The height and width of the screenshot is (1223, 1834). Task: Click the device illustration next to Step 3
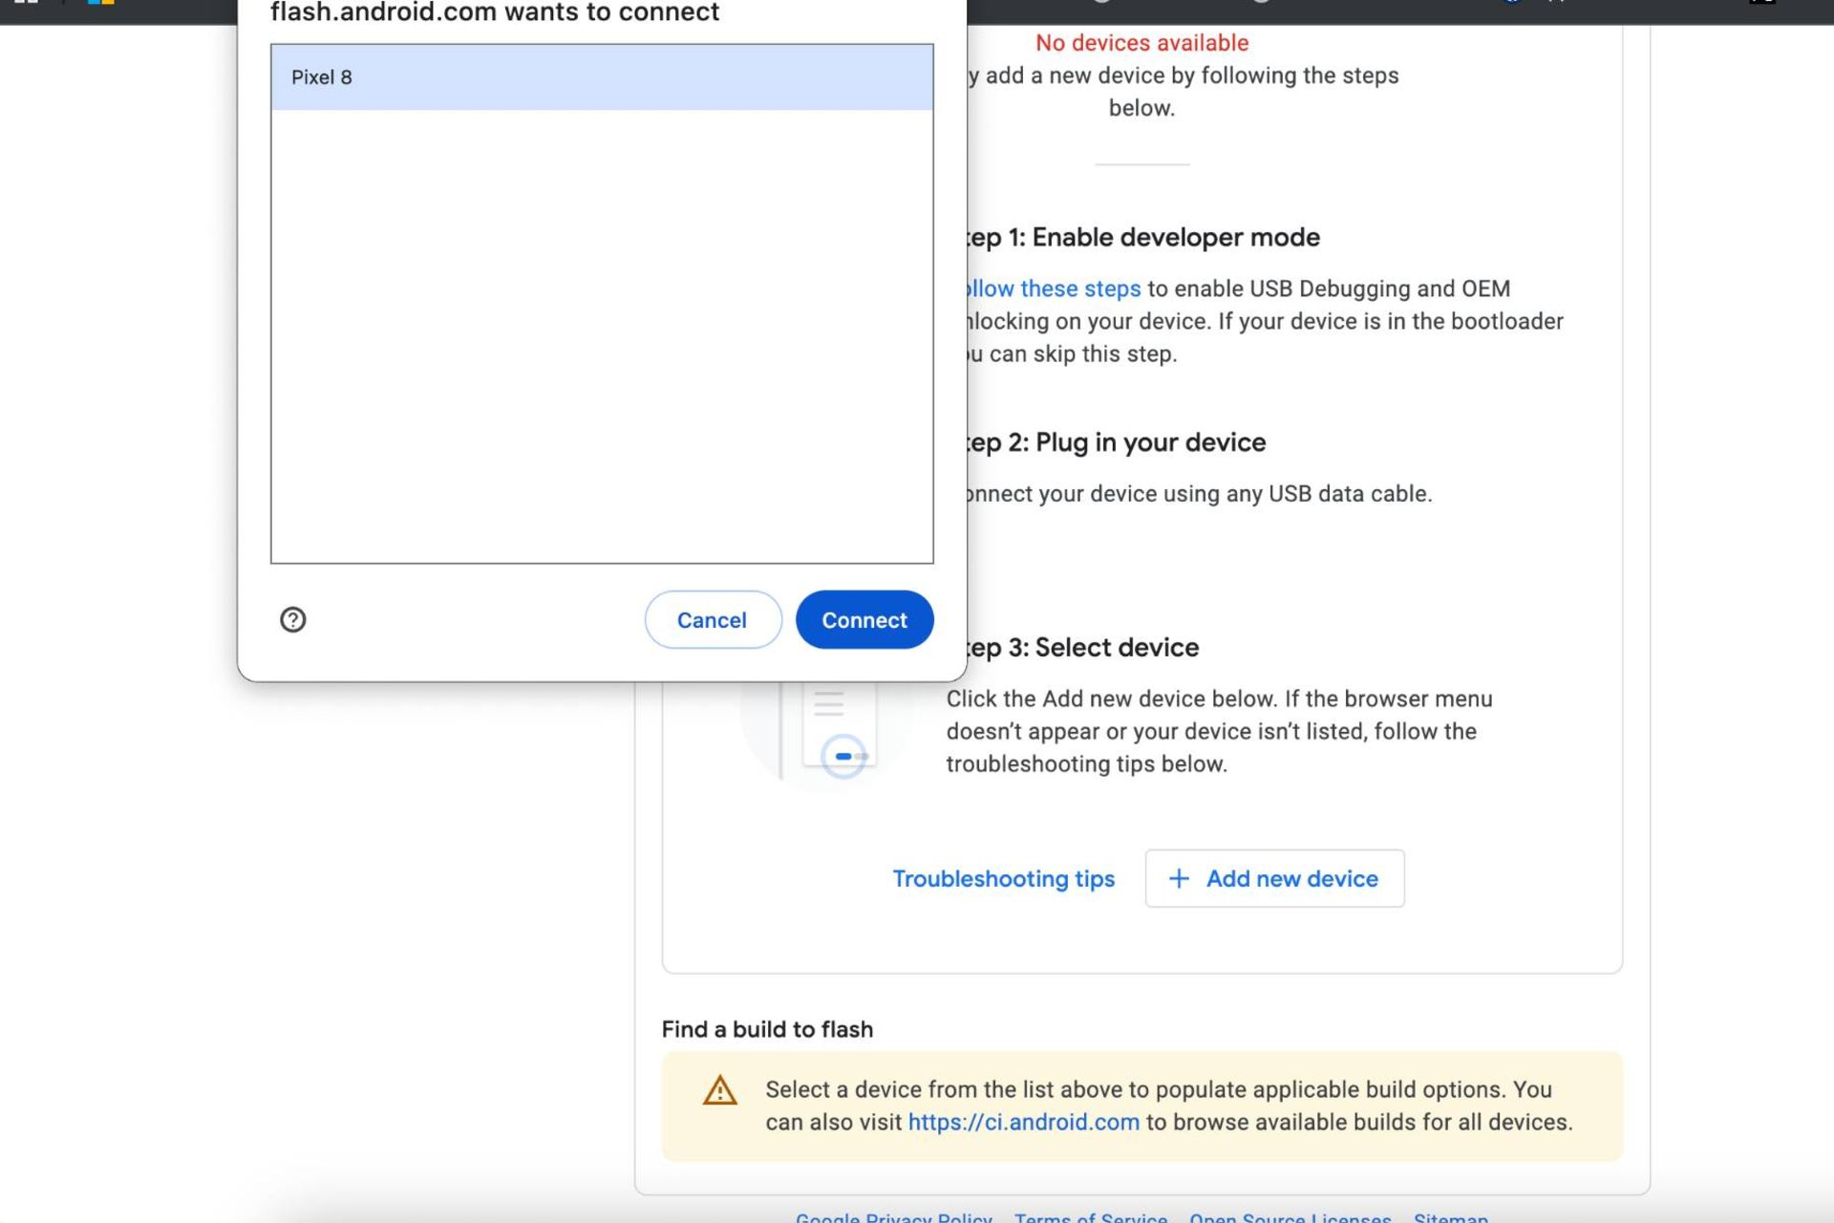829,731
